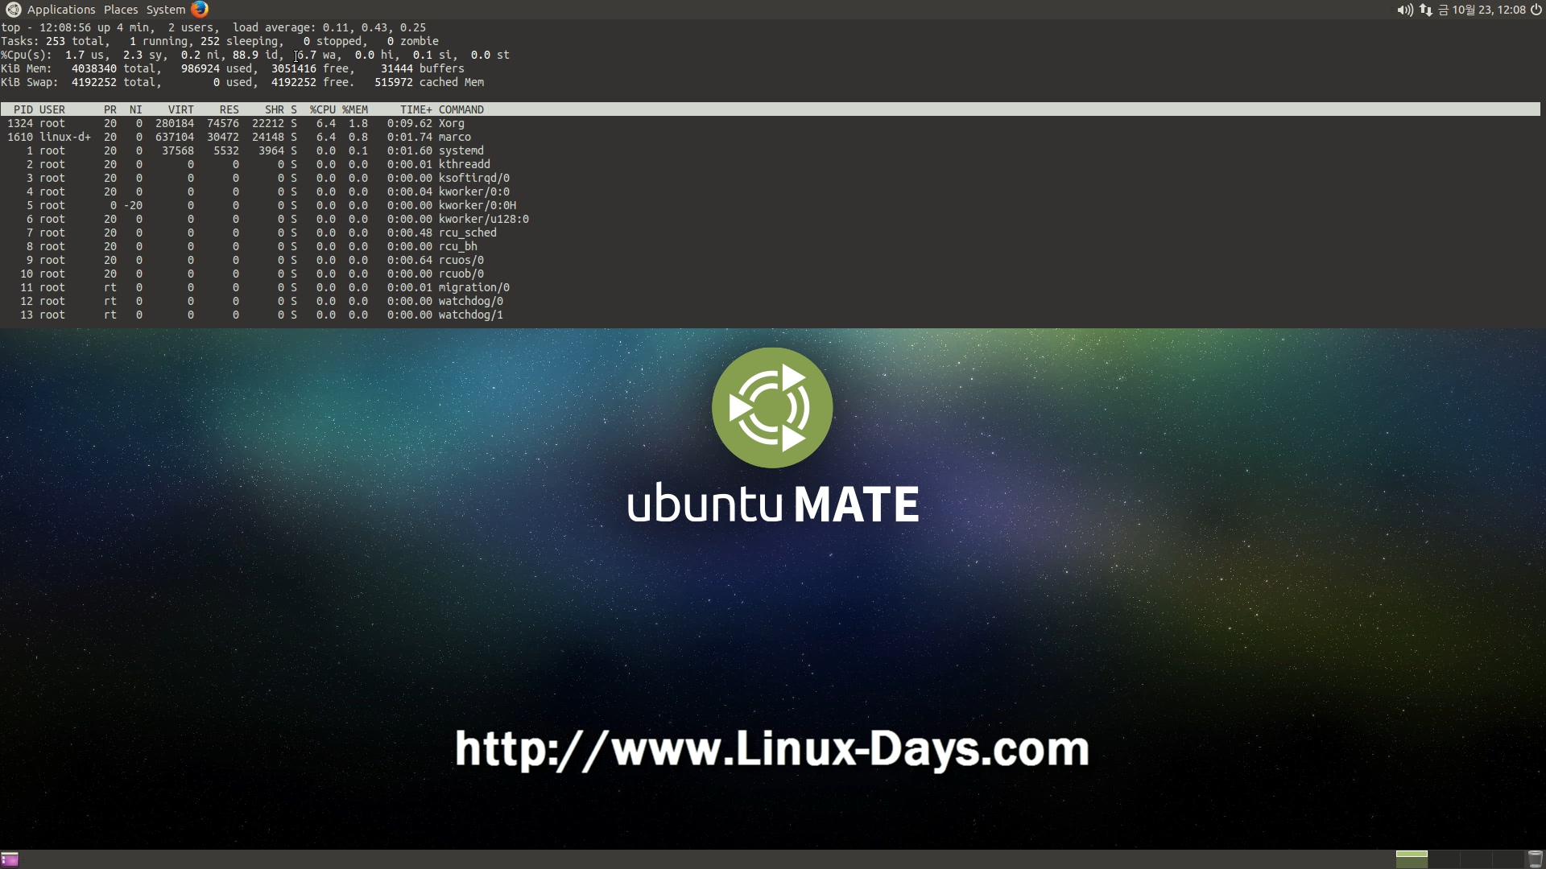Switch to the first (green) workspace
Viewport: 1546px width, 869px height.
coord(1411,859)
